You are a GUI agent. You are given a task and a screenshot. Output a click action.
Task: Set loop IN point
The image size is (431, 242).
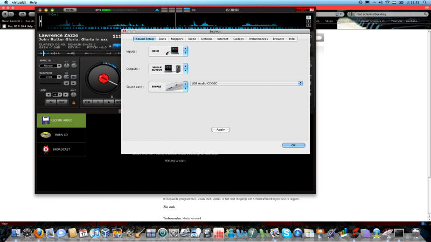coord(51,102)
